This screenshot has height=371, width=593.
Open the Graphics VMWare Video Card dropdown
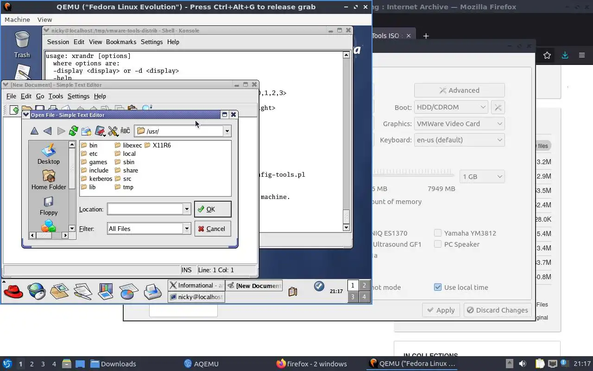point(459,124)
